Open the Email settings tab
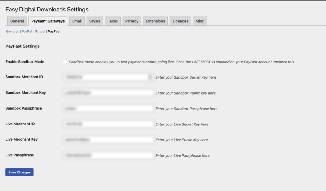The width and height of the screenshot is (326, 191). point(77,21)
